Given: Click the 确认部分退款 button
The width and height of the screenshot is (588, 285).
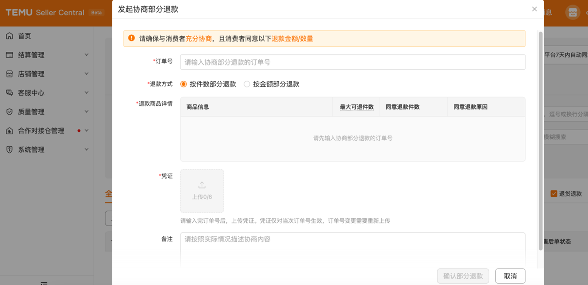Looking at the screenshot, I should 463,276.
